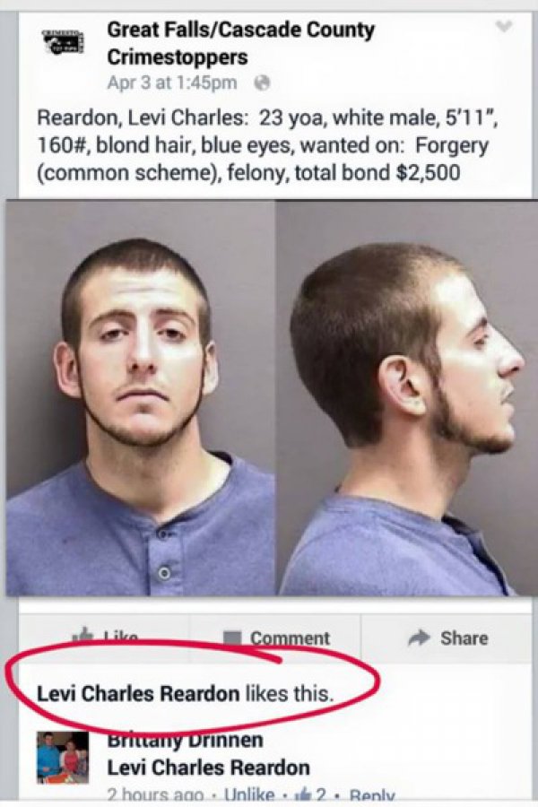
Task: Click the thumbs-up icon on the Like button
Action: tap(83, 635)
